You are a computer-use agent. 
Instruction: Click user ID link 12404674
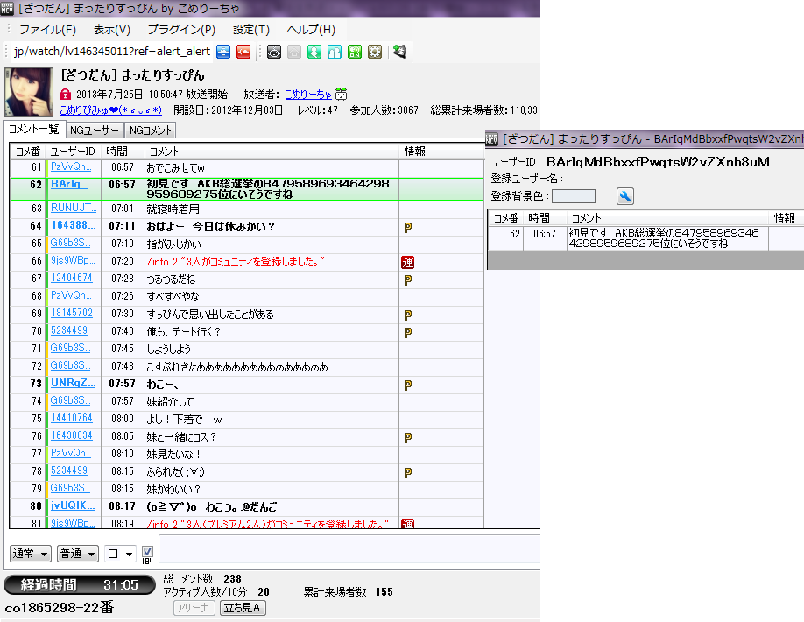pyautogui.click(x=72, y=278)
